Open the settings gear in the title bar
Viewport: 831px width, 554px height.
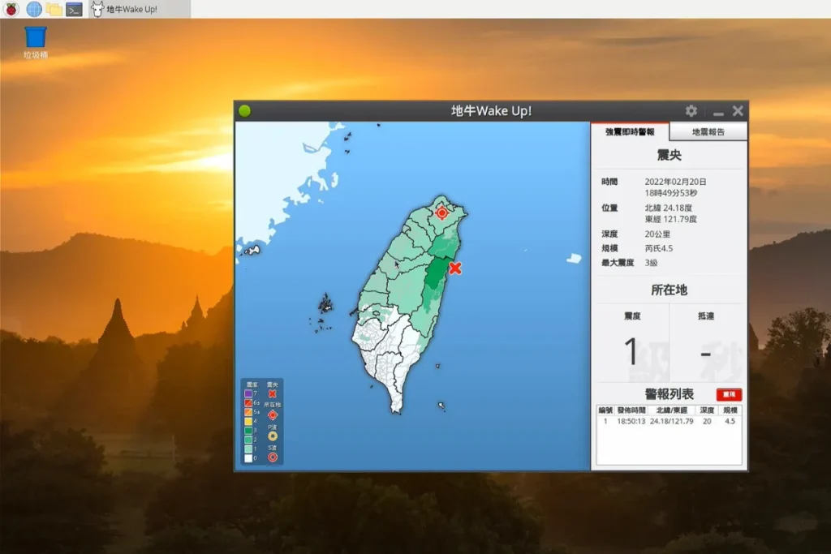tap(691, 110)
